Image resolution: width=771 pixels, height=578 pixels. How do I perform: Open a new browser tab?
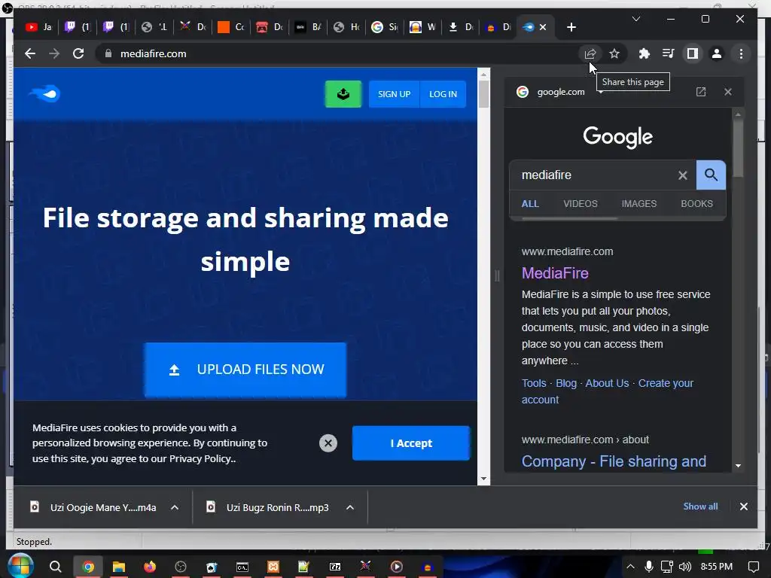pyautogui.click(x=571, y=27)
